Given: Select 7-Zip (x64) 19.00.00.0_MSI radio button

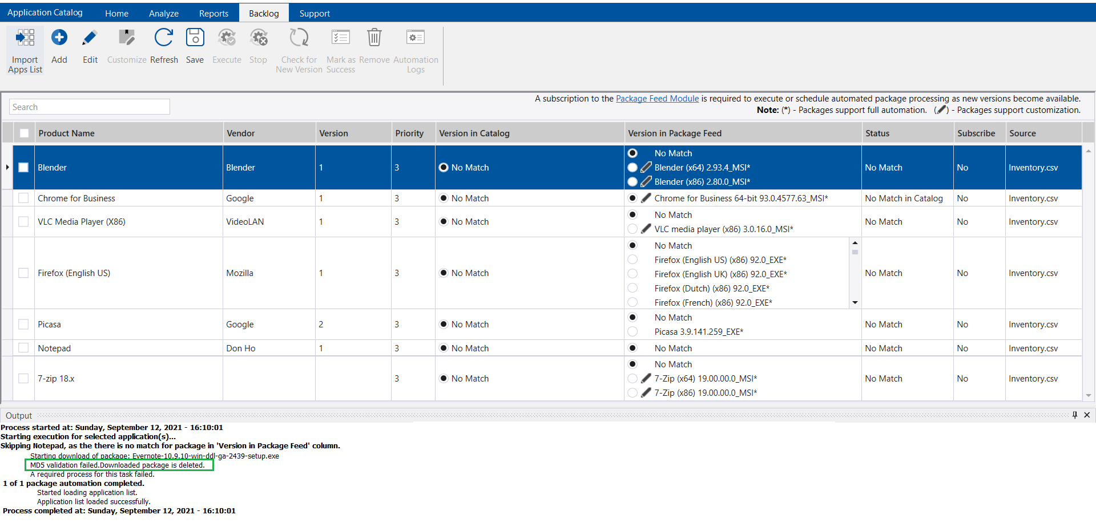Looking at the screenshot, I should pos(632,378).
